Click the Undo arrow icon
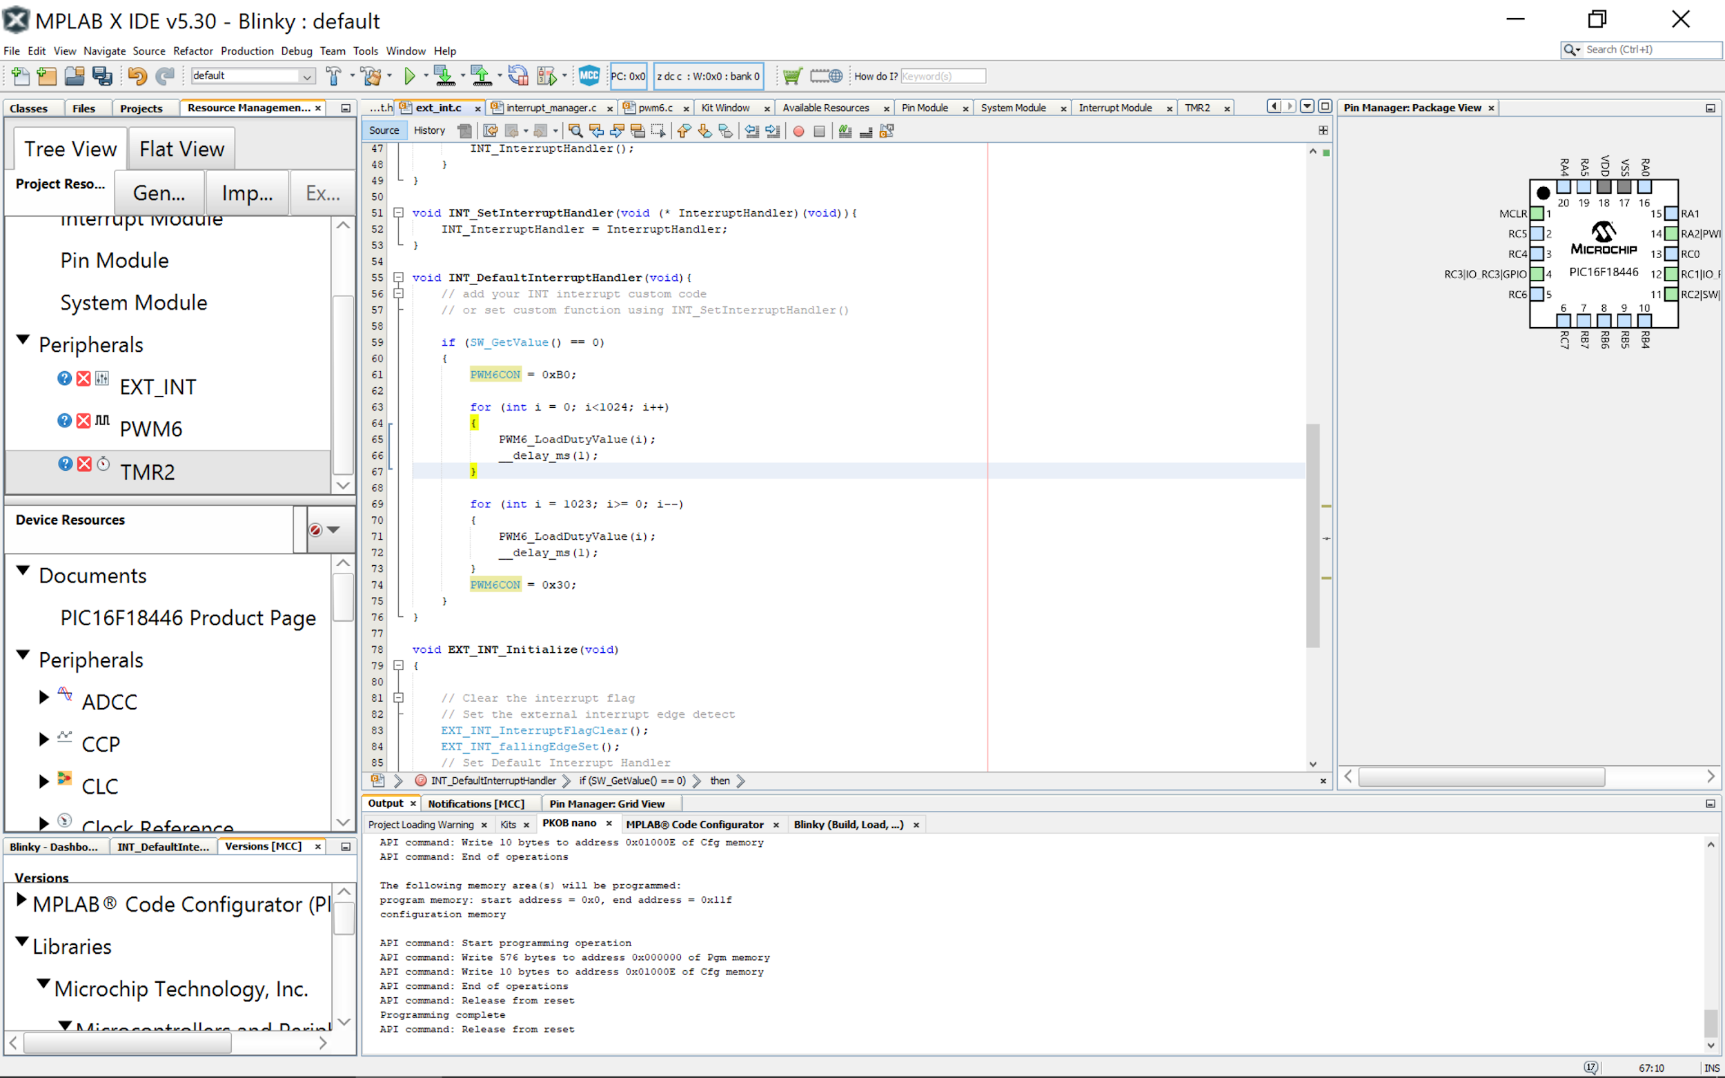The image size is (1725, 1078). tap(137, 76)
